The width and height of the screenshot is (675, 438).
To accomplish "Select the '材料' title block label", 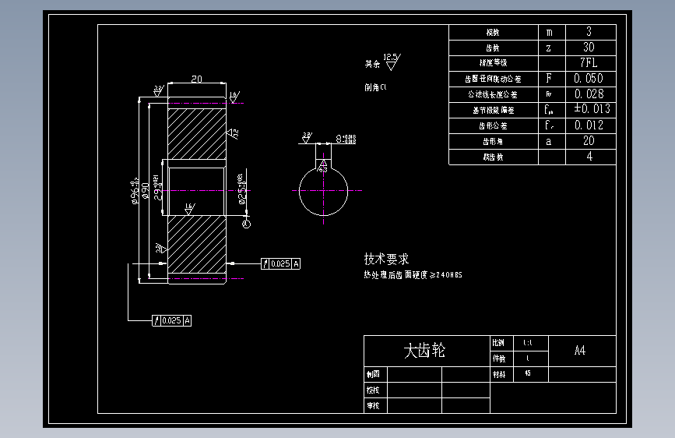I will coord(499,375).
